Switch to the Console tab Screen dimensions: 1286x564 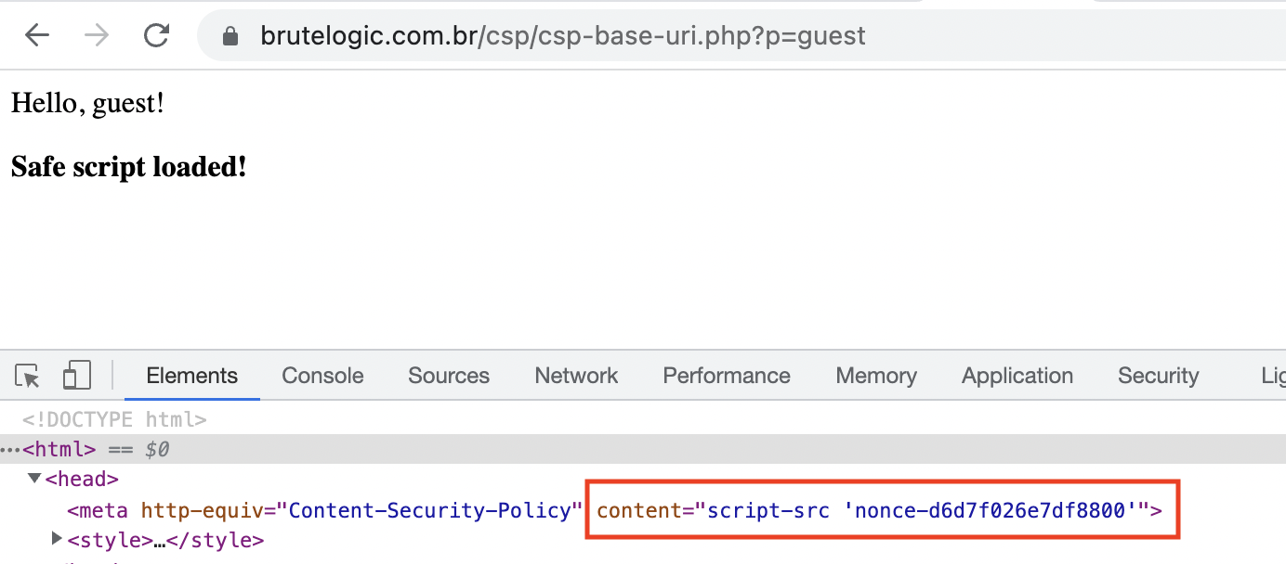click(321, 375)
